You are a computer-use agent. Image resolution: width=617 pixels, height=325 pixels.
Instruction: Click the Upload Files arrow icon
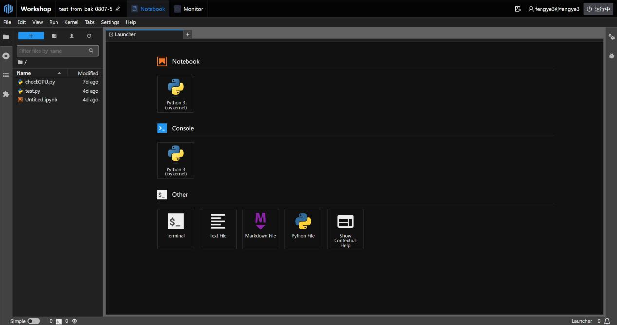[72, 36]
